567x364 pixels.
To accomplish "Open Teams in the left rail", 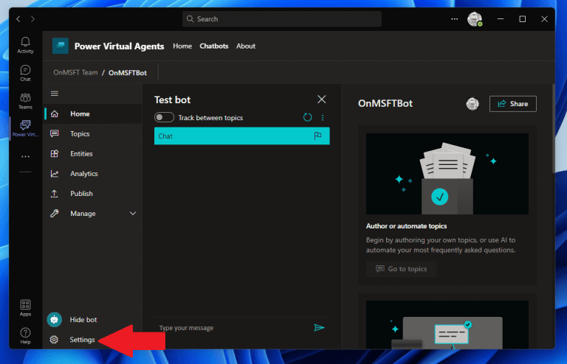I will point(25,101).
